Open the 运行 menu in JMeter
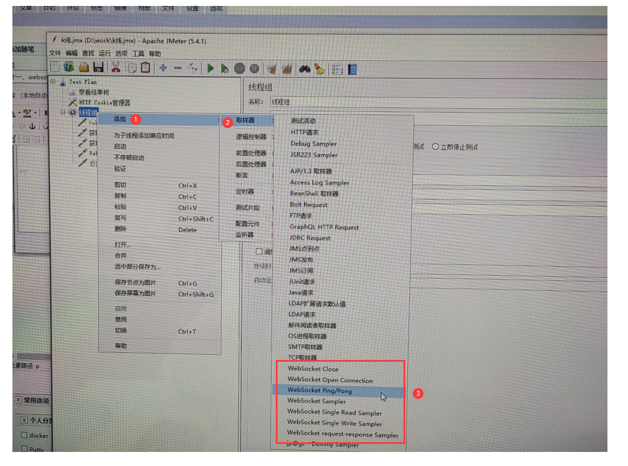628x466 pixels. coord(104,53)
